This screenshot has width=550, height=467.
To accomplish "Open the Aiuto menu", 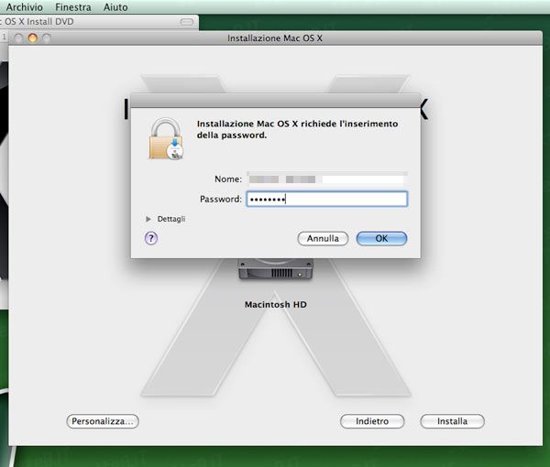I will (115, 7).
